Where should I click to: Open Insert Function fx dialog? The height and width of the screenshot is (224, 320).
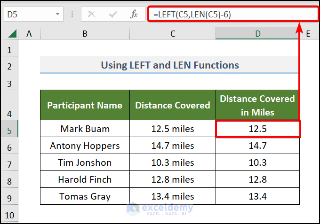pos(134,14)
